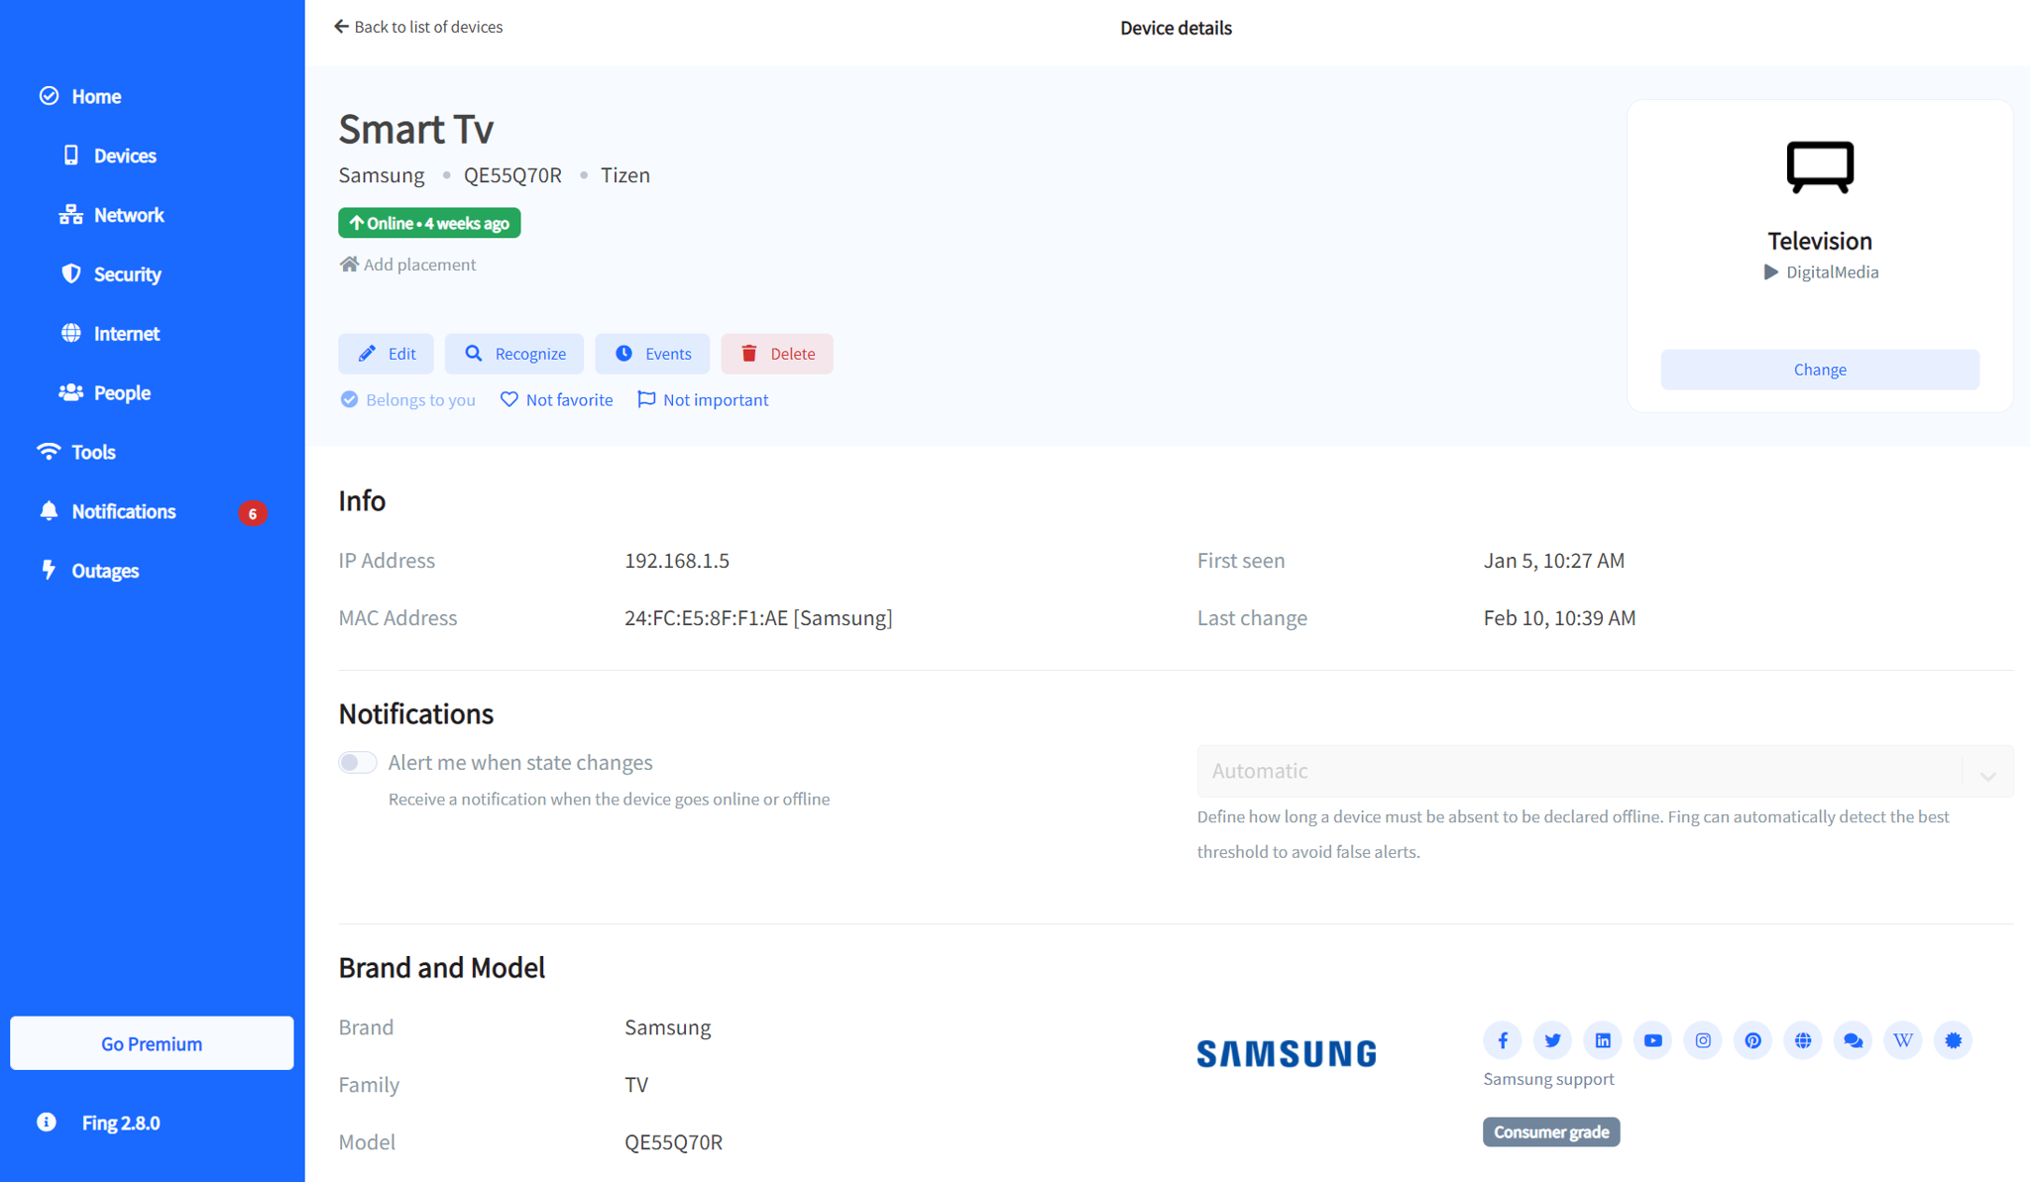Click the Fing 2.8.0 version label
The image size is (2030, 1182).
(121, 1123)
